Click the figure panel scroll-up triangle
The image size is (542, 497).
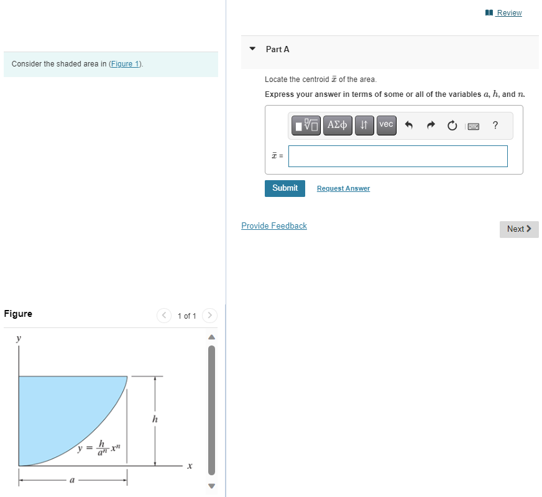[x=211, y=337]
